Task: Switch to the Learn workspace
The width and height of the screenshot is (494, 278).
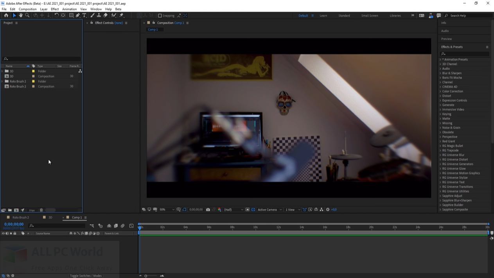Action: (323, 16)
